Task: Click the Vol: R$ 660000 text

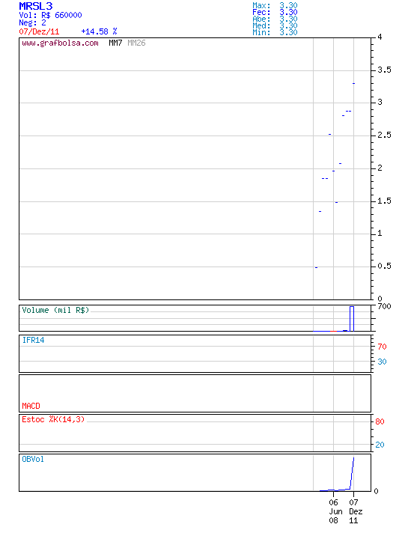Action: coord(50,15)
